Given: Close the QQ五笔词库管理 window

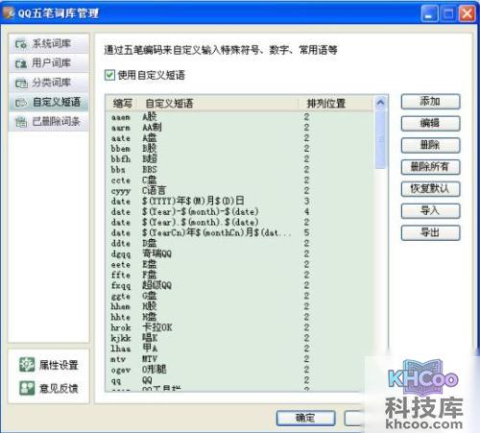Looking at the screenshot, I should pos(467,13).
